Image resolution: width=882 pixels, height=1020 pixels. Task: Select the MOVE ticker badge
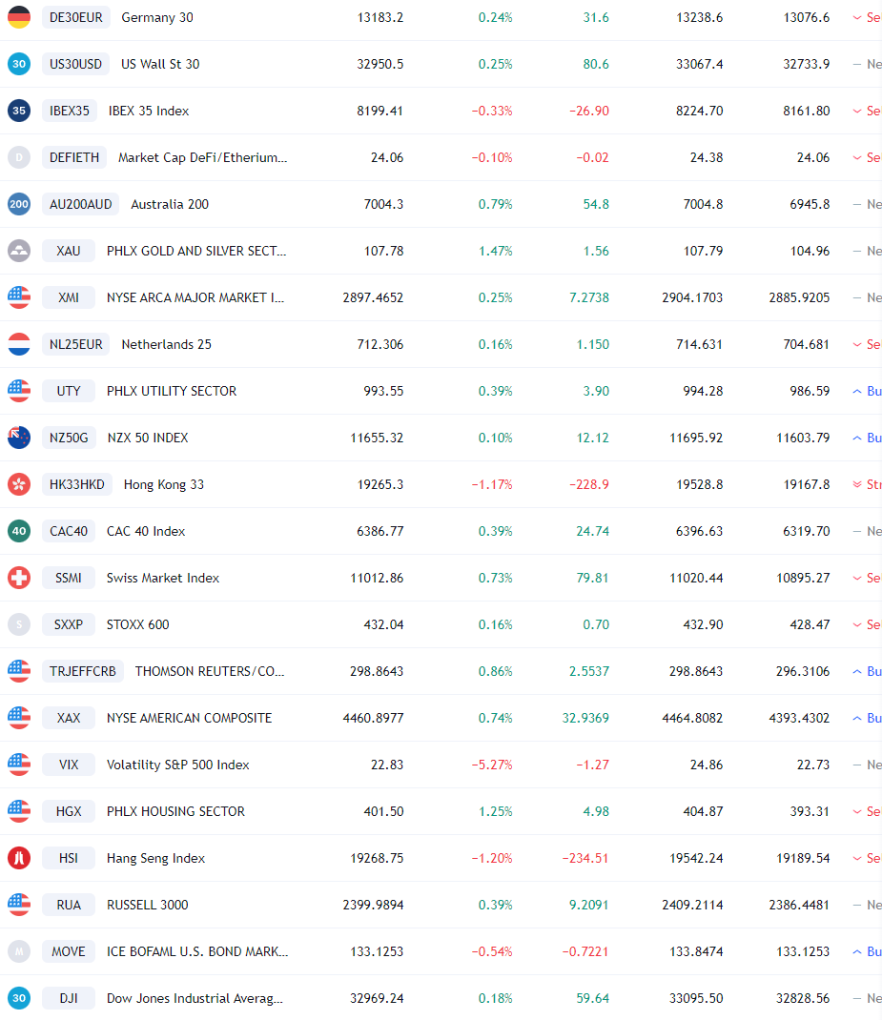69,951
